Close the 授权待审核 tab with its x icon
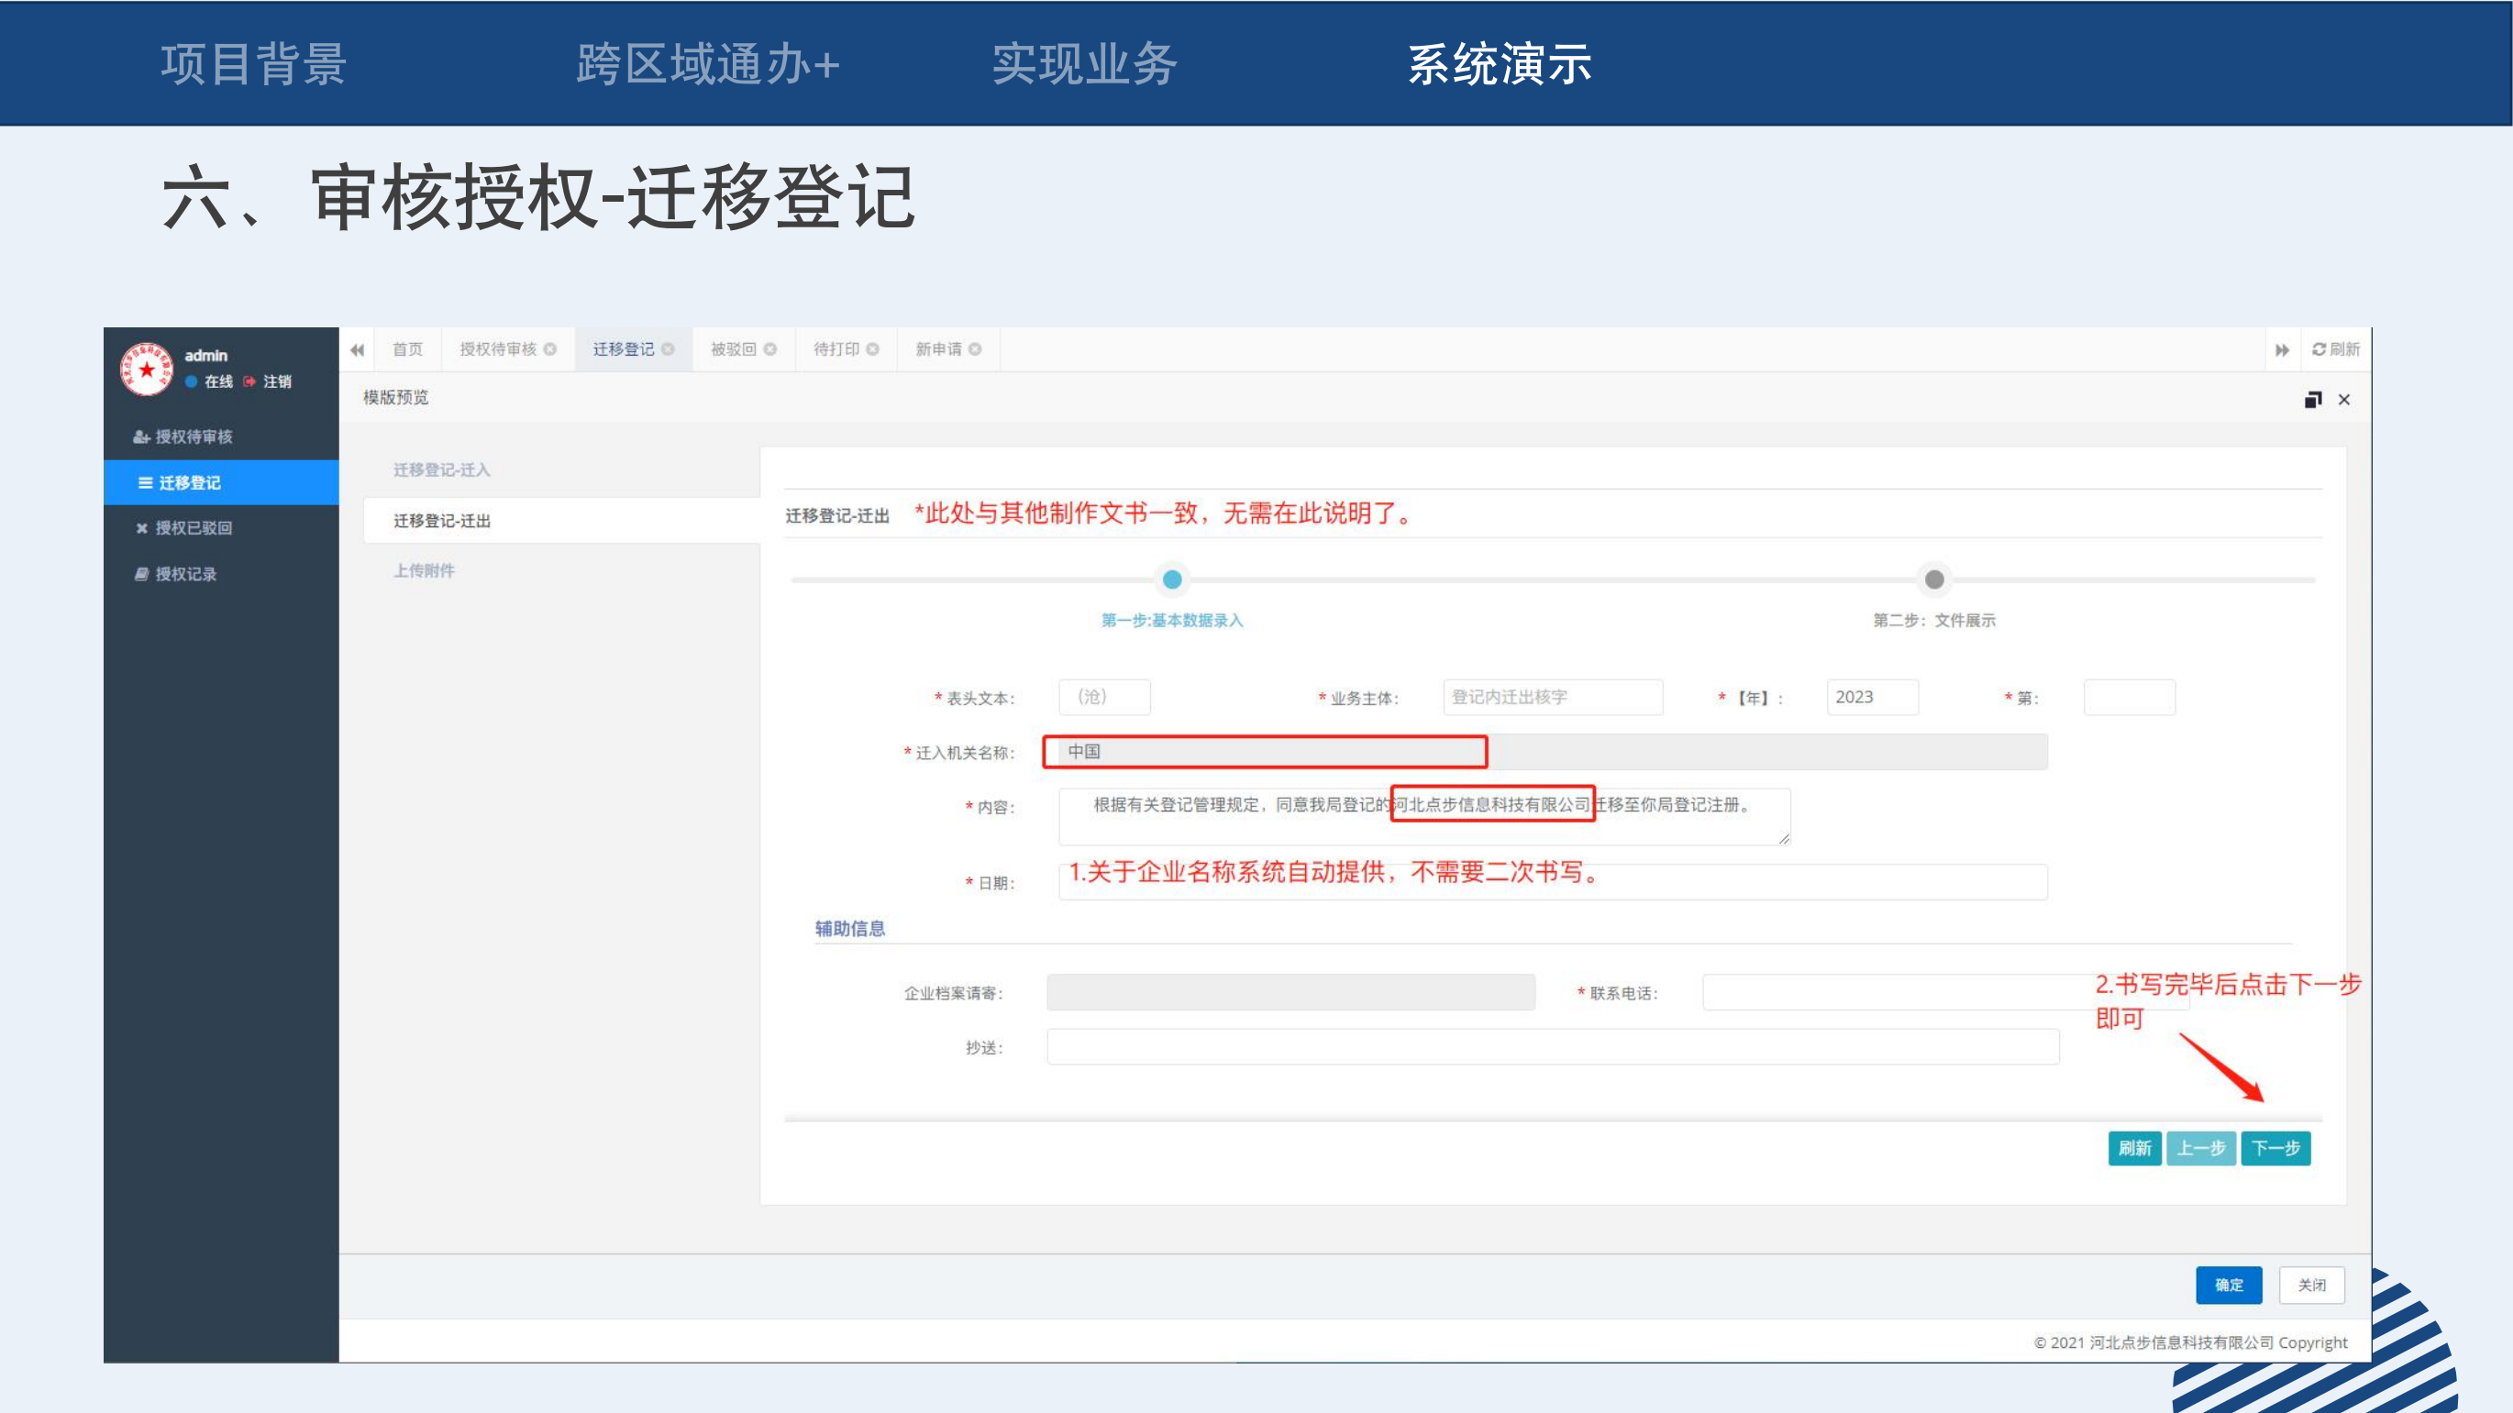The width and height of the screenshot is (2513, 1413). click(550, 349)
